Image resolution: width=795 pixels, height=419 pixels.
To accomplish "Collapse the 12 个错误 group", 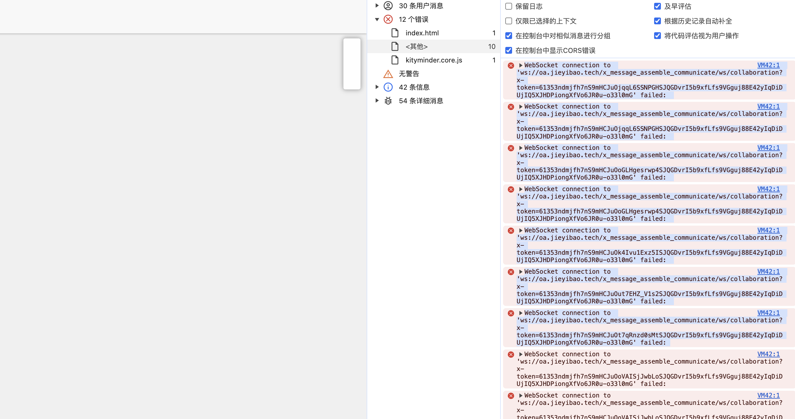I will point(377,20).
